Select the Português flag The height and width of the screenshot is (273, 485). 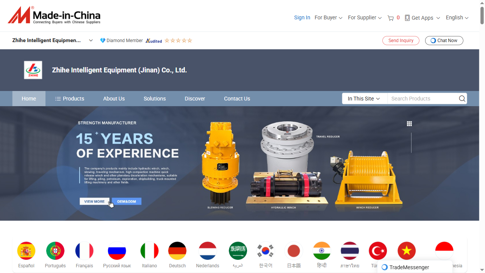pos(55,251)
